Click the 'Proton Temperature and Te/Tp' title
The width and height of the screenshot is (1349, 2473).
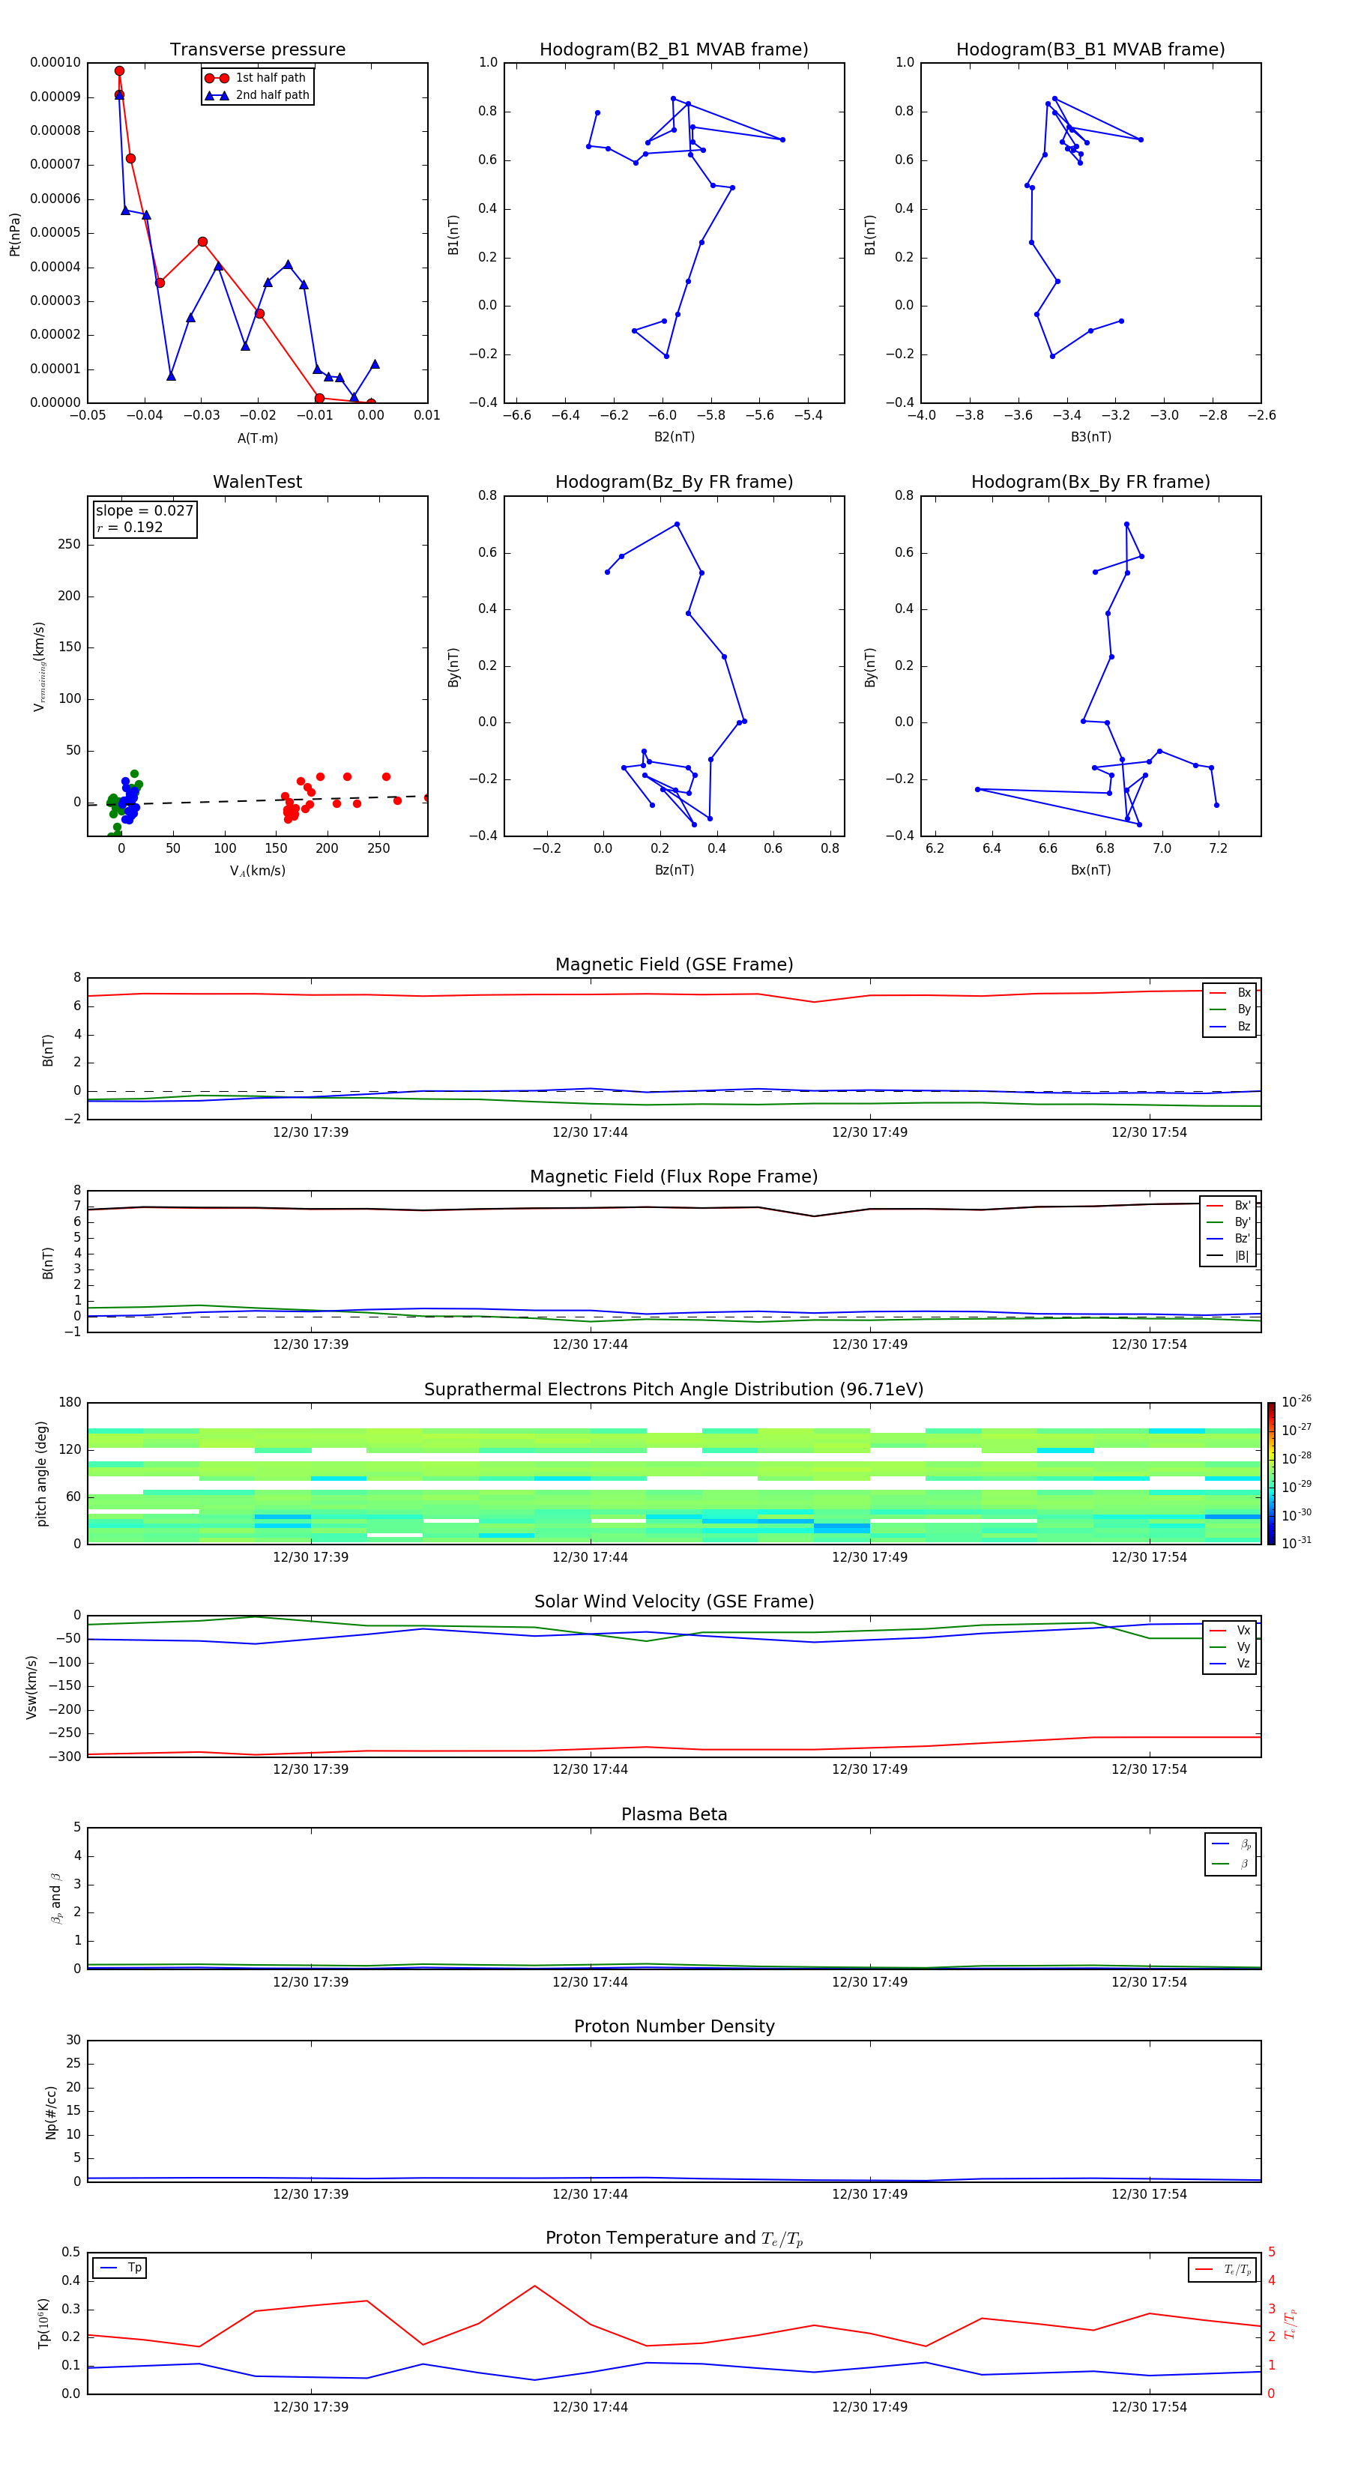coord(674,2238)
